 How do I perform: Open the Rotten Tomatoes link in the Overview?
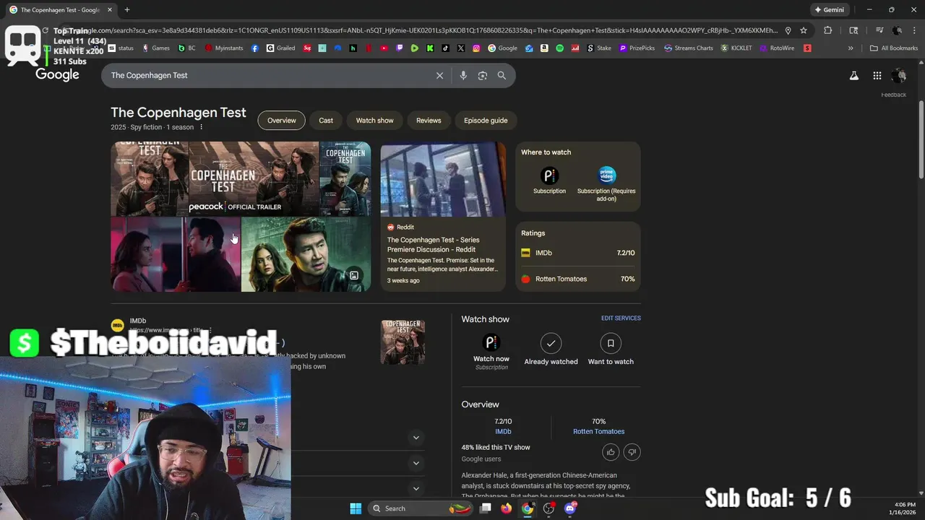[598, 431]
